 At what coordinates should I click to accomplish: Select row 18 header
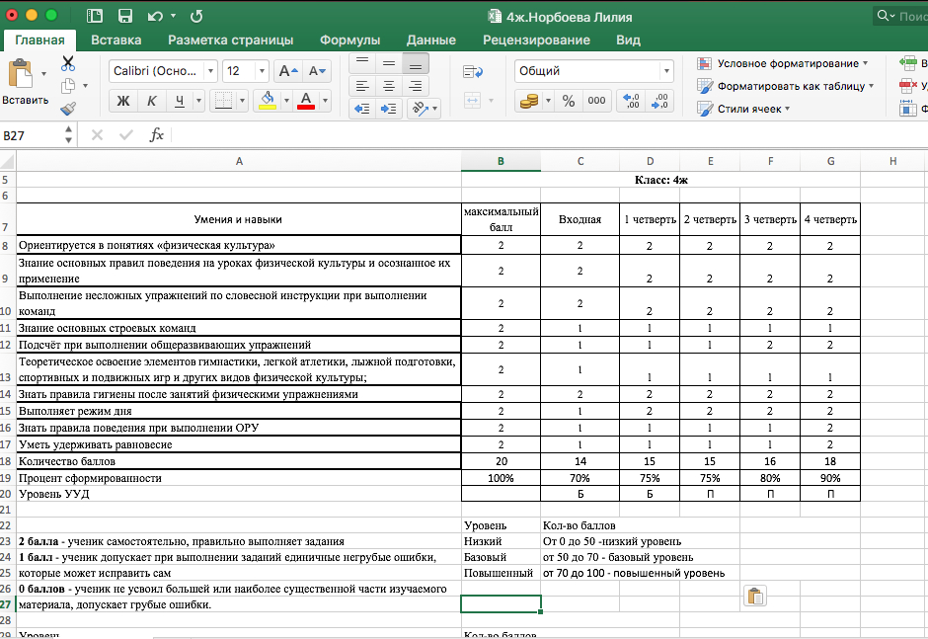point(6,461)
